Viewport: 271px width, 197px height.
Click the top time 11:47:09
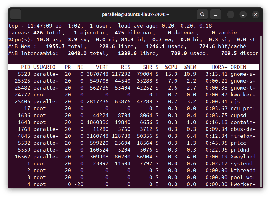(40, 26)
